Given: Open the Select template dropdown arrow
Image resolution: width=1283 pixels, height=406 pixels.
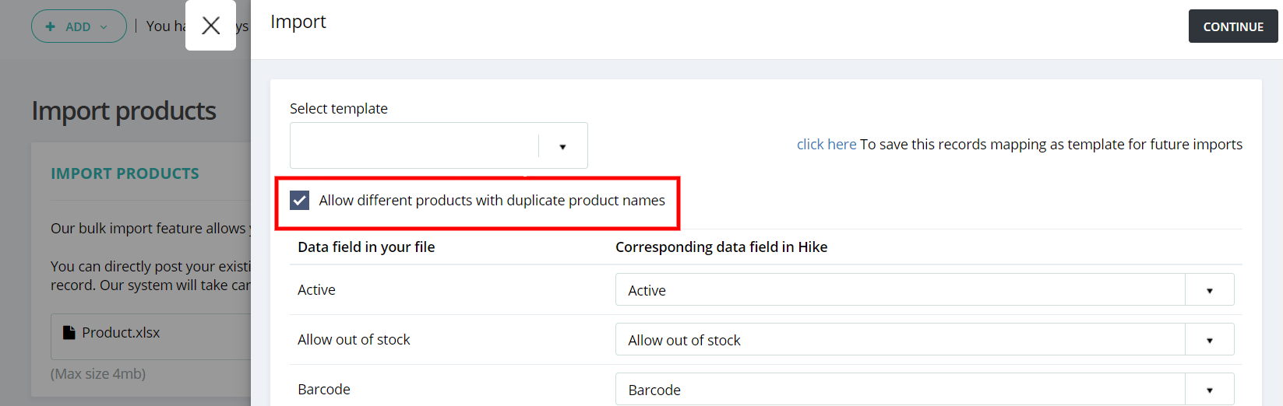Looking at the screenshot, I should click(x=562, y=146).
